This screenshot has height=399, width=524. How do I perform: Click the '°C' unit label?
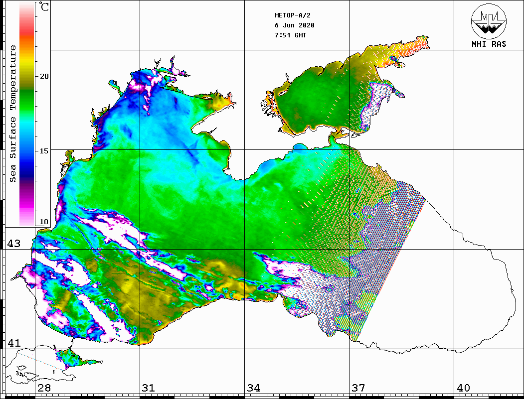point(44,6)
